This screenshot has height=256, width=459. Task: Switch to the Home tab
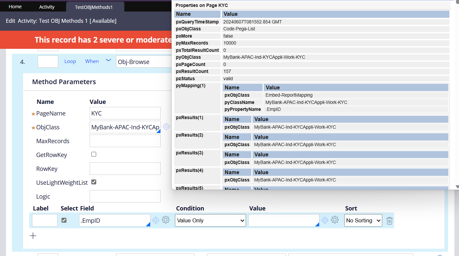click(15, 6)
